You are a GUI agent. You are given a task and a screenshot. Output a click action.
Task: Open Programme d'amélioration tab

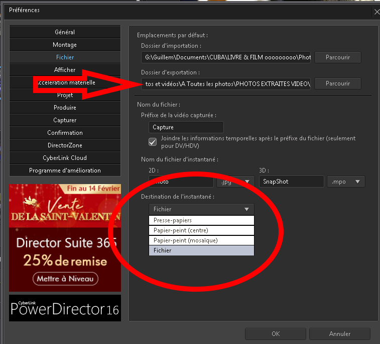click(65, 170)
